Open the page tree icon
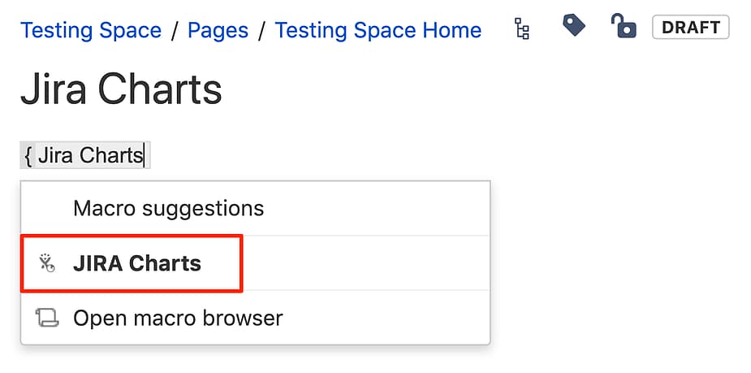The image size is (751, 373). click(521, 28)
